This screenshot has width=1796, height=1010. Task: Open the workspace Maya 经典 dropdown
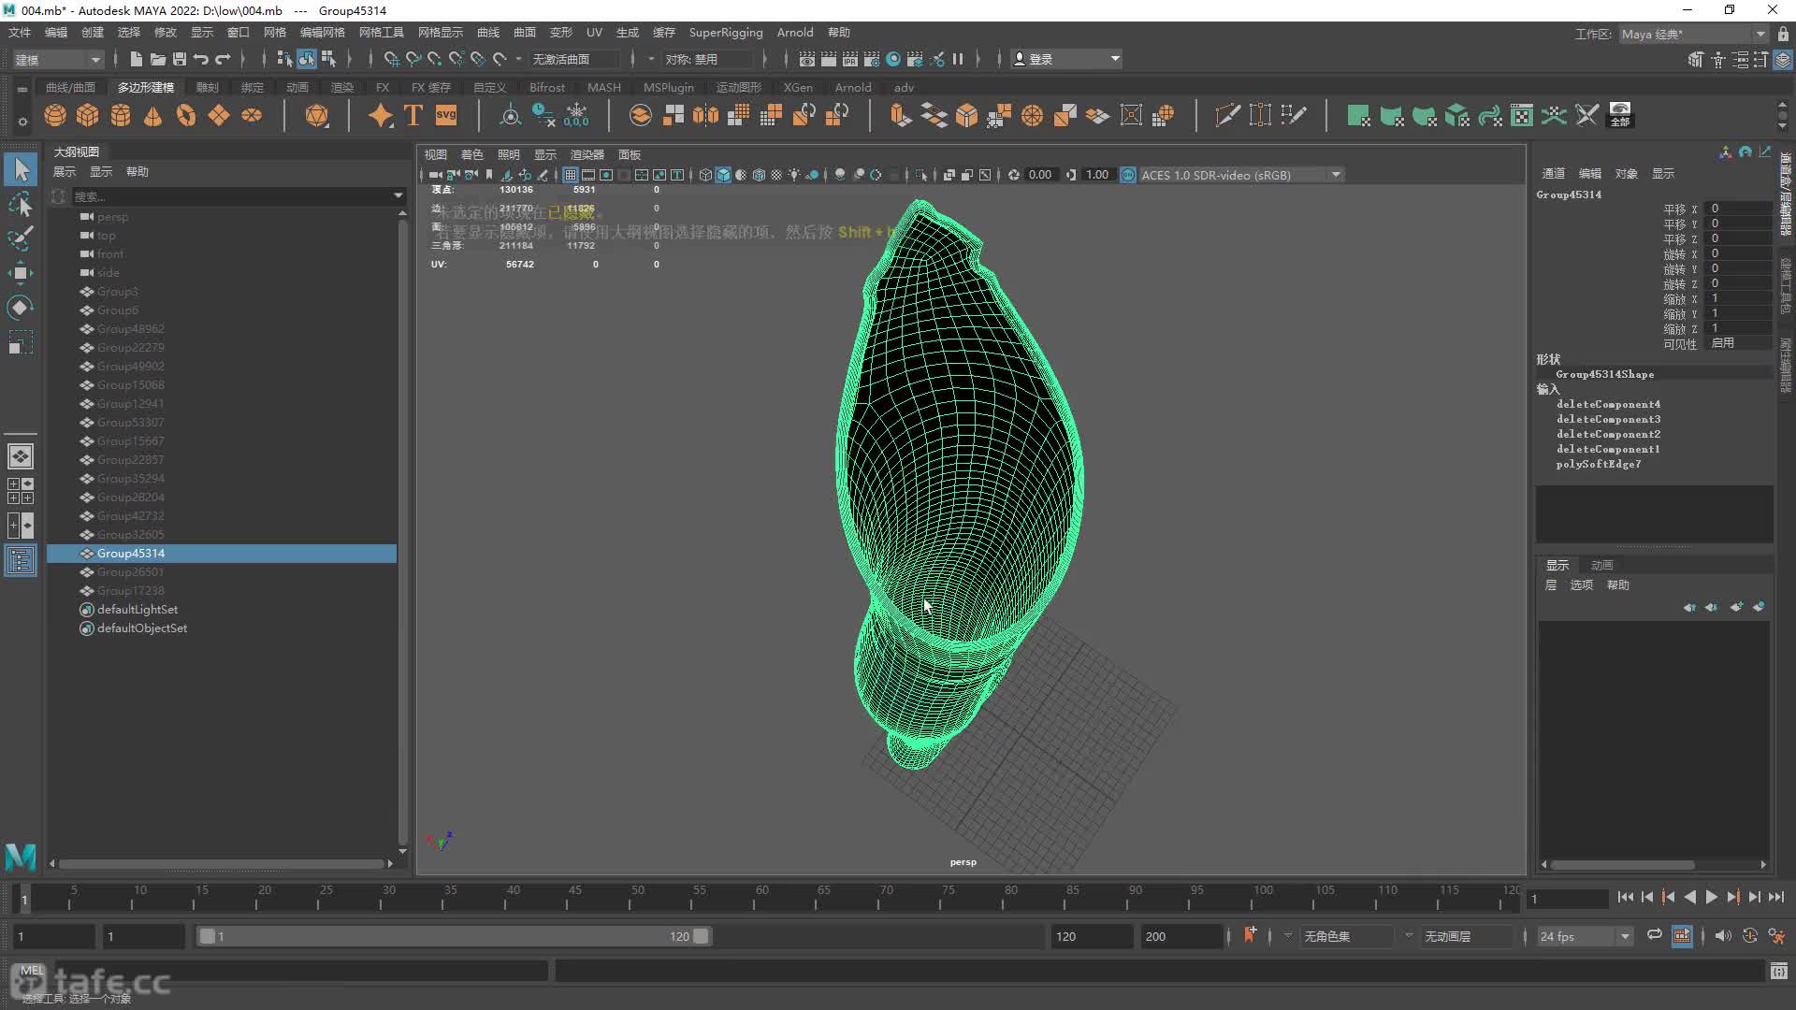click(1760, 34)
